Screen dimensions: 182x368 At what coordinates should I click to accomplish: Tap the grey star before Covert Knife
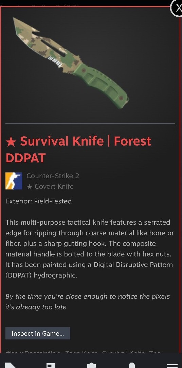pyautogui.click(x=29, y=187)
